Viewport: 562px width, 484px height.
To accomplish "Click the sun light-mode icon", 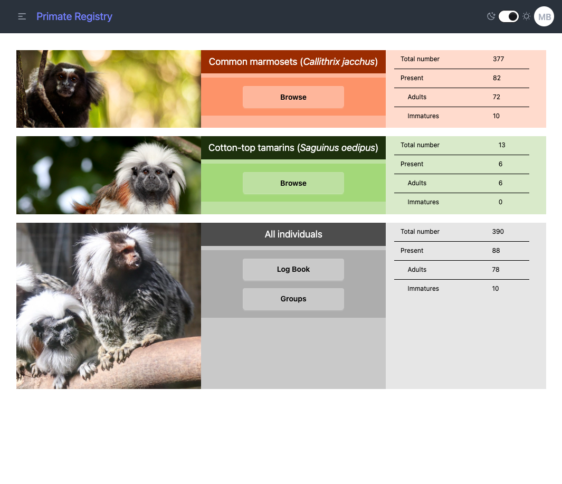I will coord(526,16).
